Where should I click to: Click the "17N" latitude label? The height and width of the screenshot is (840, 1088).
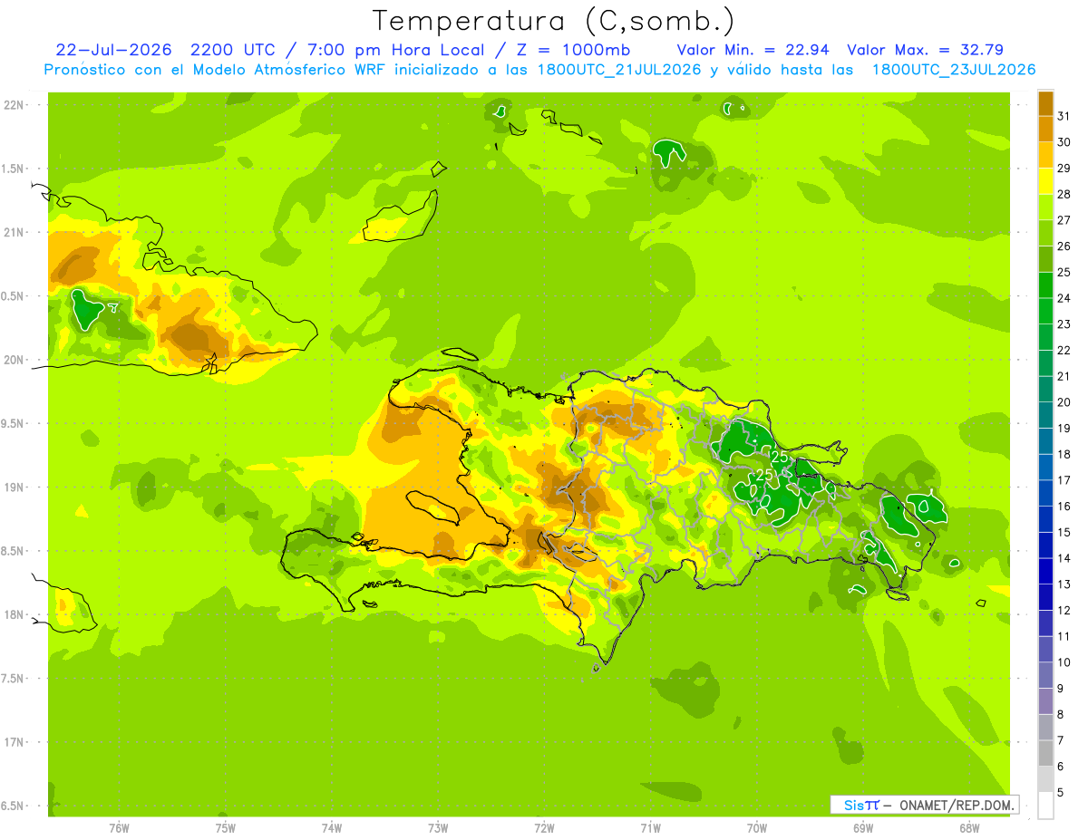[x=14, y=742]
